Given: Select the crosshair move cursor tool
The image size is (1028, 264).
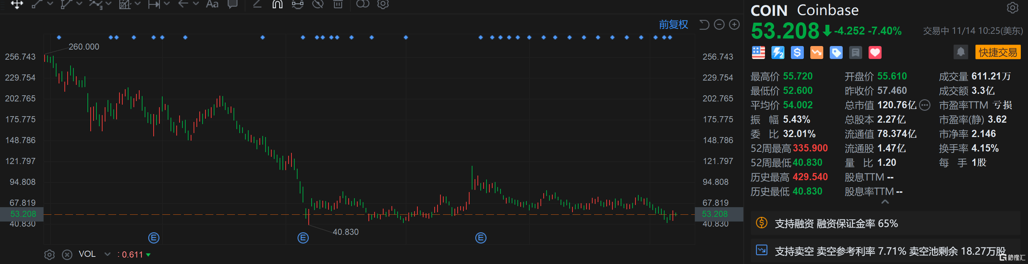Looking at the screenshot, I should click(x=17, y=4).
